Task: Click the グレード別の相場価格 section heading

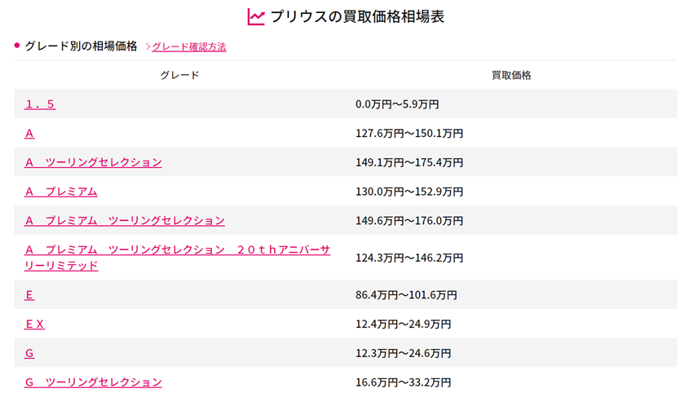Action: [82, 46]
